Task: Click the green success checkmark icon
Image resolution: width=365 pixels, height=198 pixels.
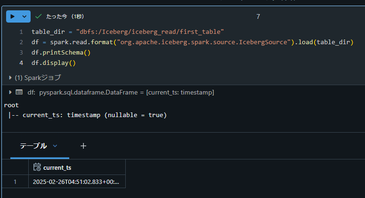Action: pos(38,16)
